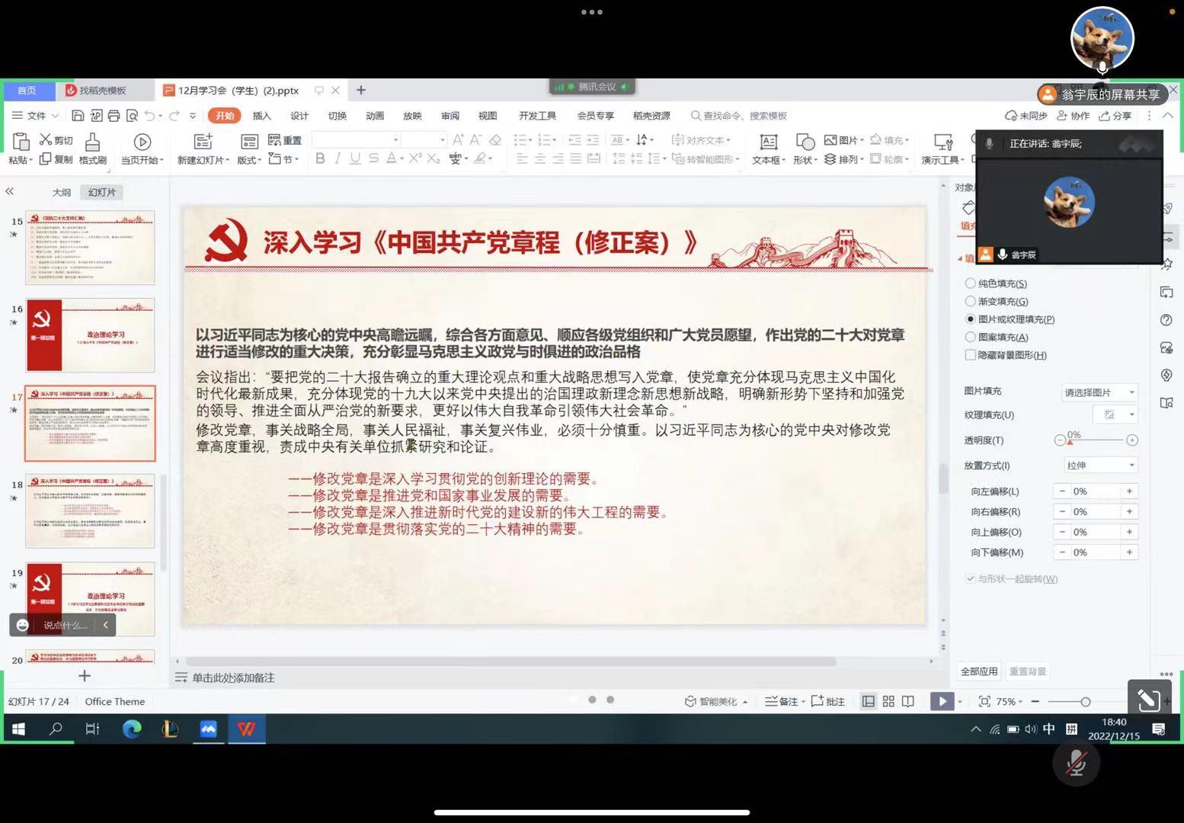Open the taskbar notification center icon

[x=1159, y=729]
